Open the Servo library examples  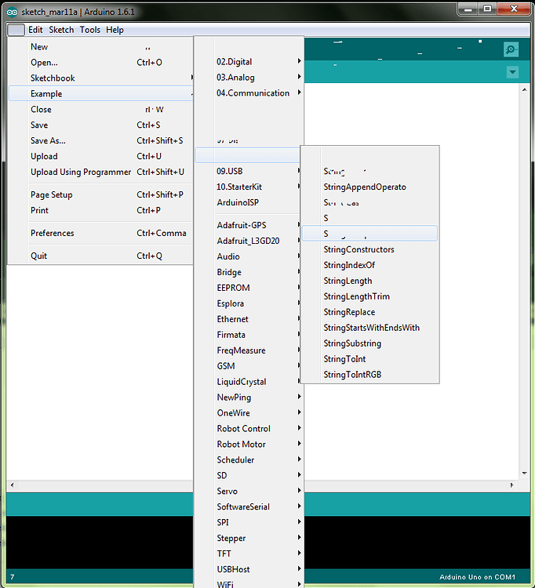(249, 492)
